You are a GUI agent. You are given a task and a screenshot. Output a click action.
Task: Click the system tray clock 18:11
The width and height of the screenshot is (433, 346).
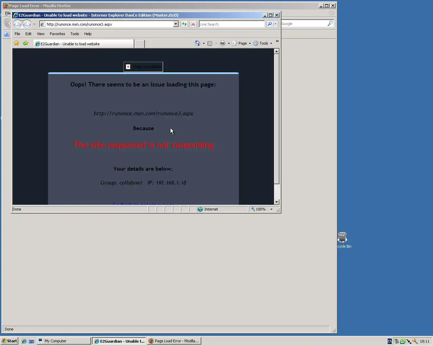425,341
